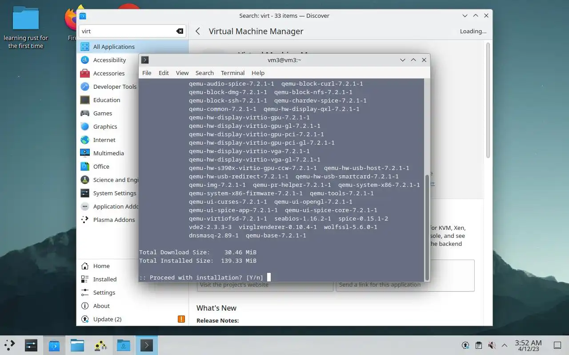
Task: Click the Total Installed Size line
Action: click(198, 260)
